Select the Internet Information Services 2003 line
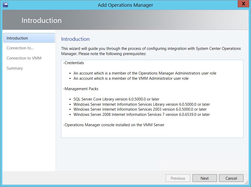This screenshot has width=251, height=187. tap(140, 109)
